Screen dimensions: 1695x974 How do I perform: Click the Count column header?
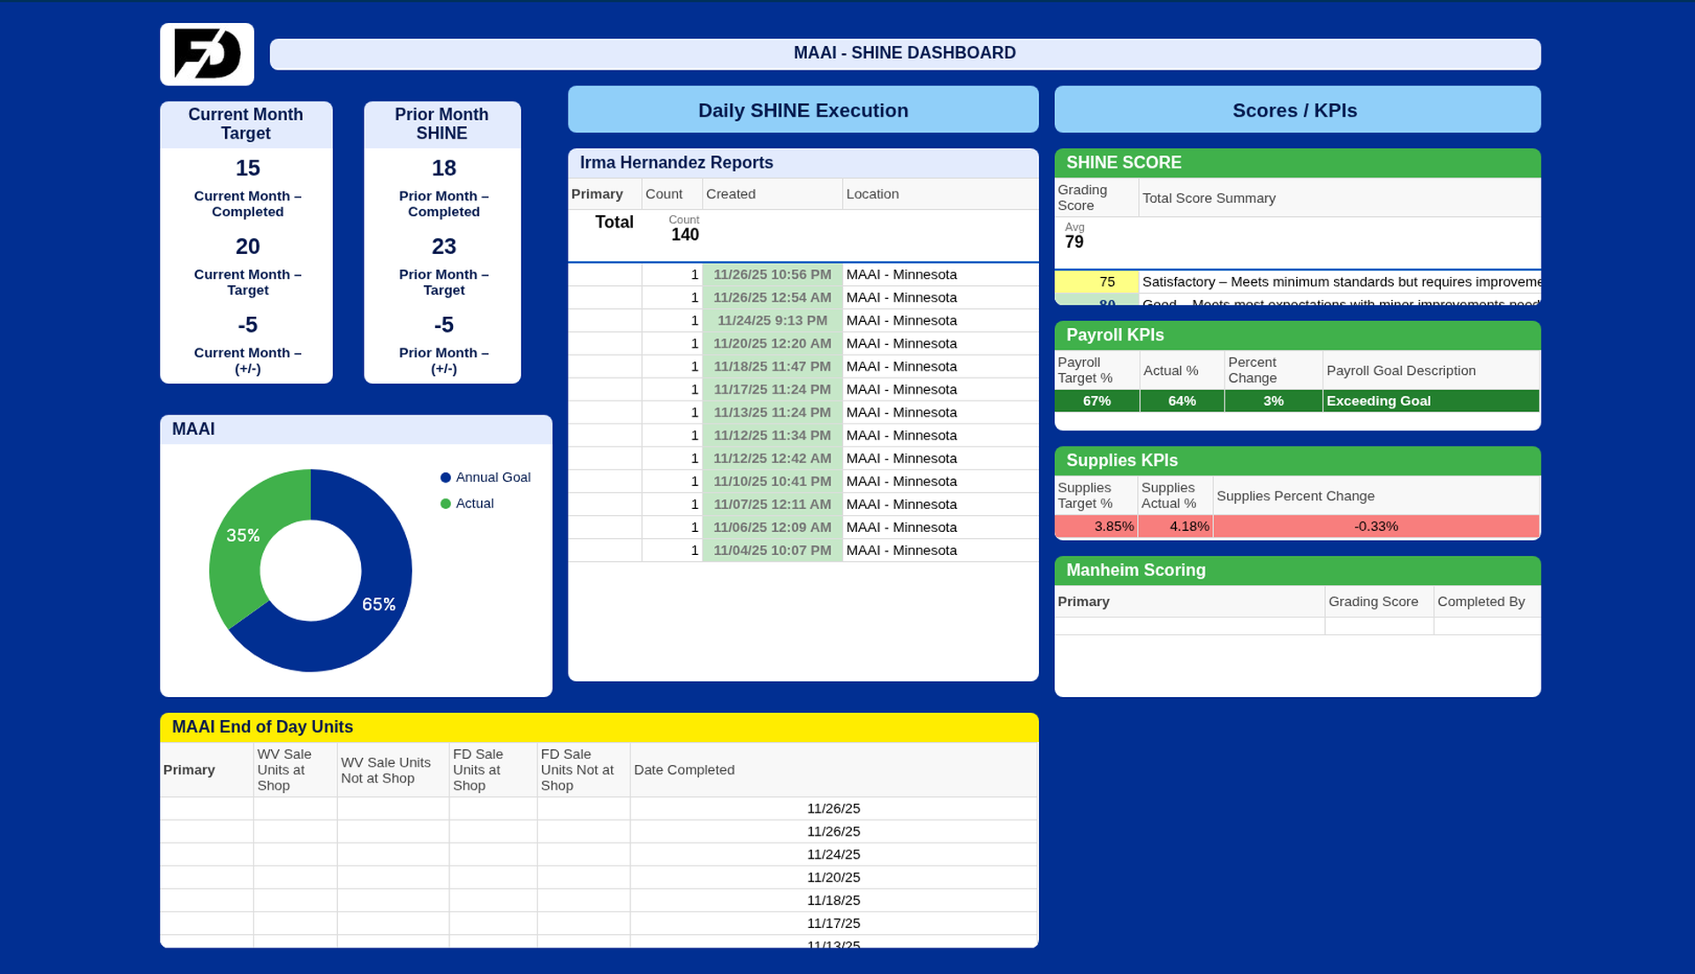(663, 194)
